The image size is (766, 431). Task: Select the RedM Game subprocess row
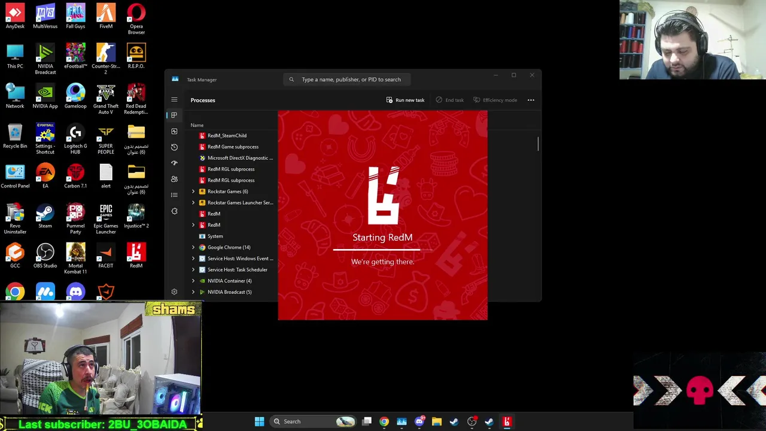point(233,147)
